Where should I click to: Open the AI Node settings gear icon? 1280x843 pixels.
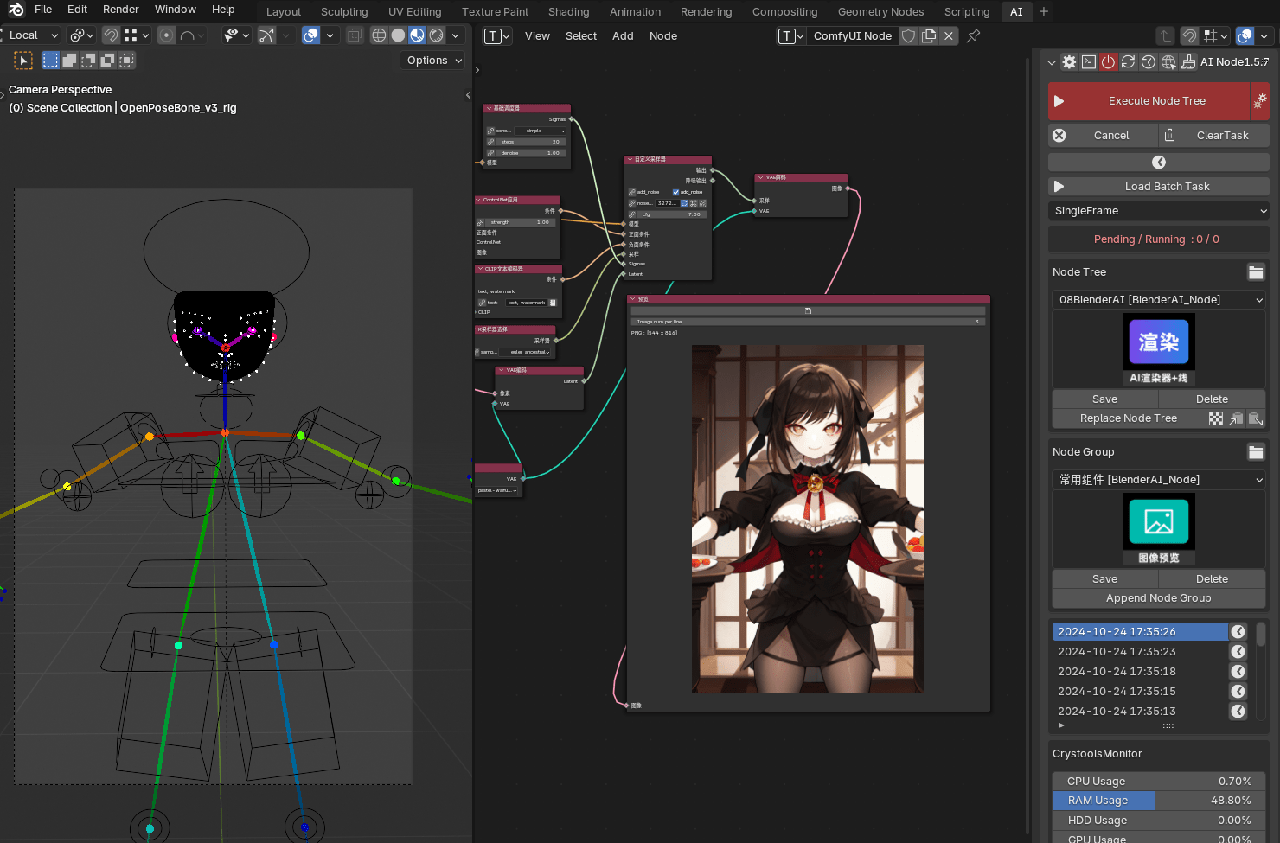[x=1069, y=62]
